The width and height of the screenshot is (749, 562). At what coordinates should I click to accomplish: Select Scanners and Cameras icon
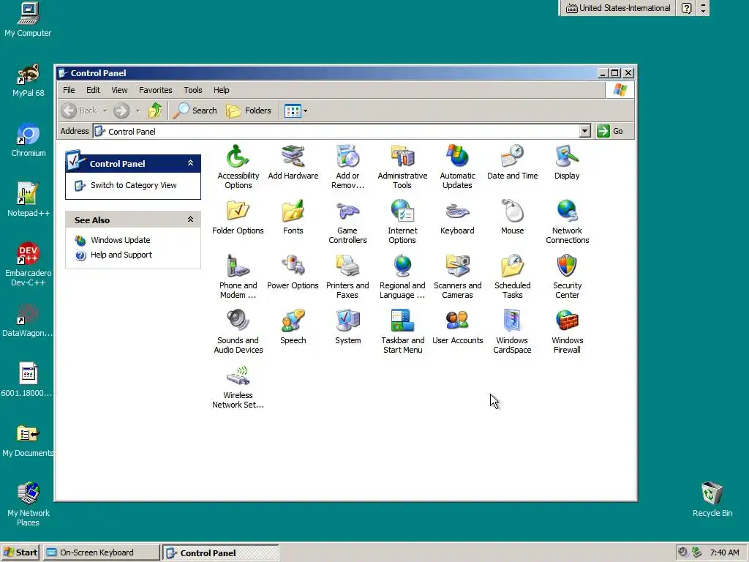457,276
